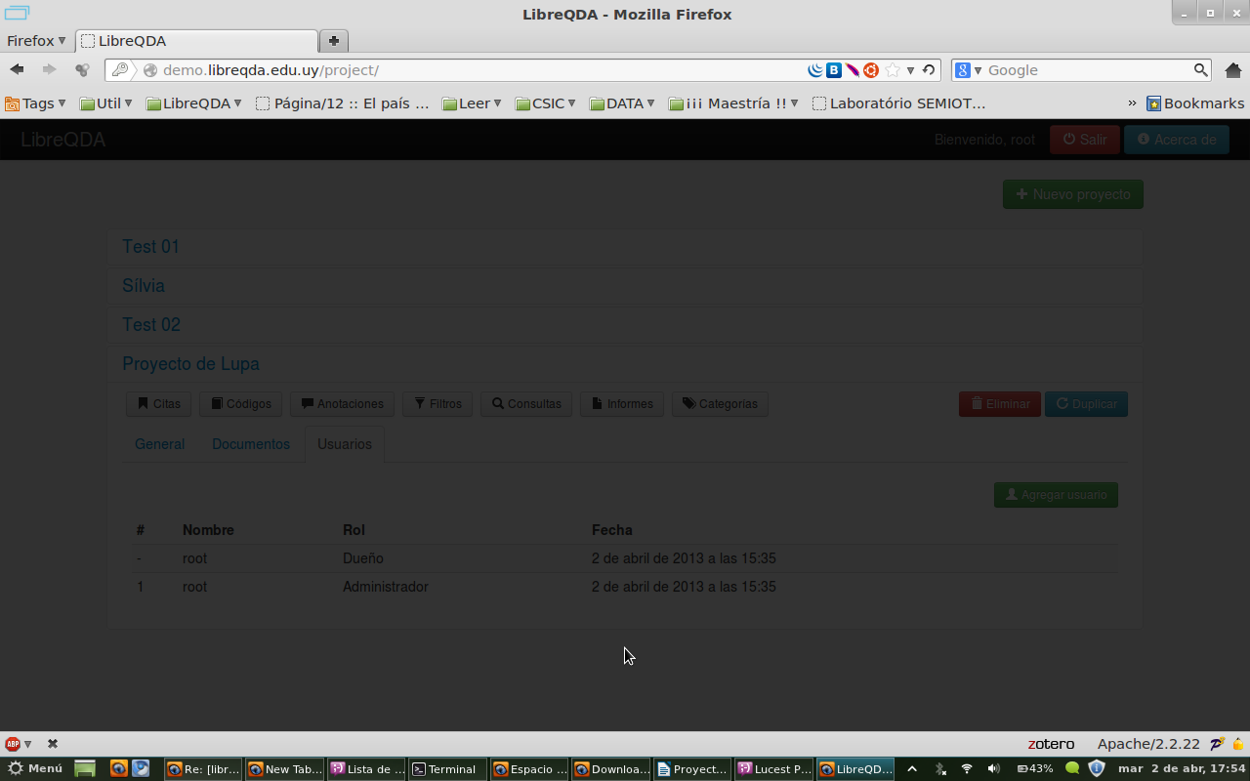Expand the Test 02 project
Image resolution: width=1250 pixels, height=781 pixels.
point(151,325)
